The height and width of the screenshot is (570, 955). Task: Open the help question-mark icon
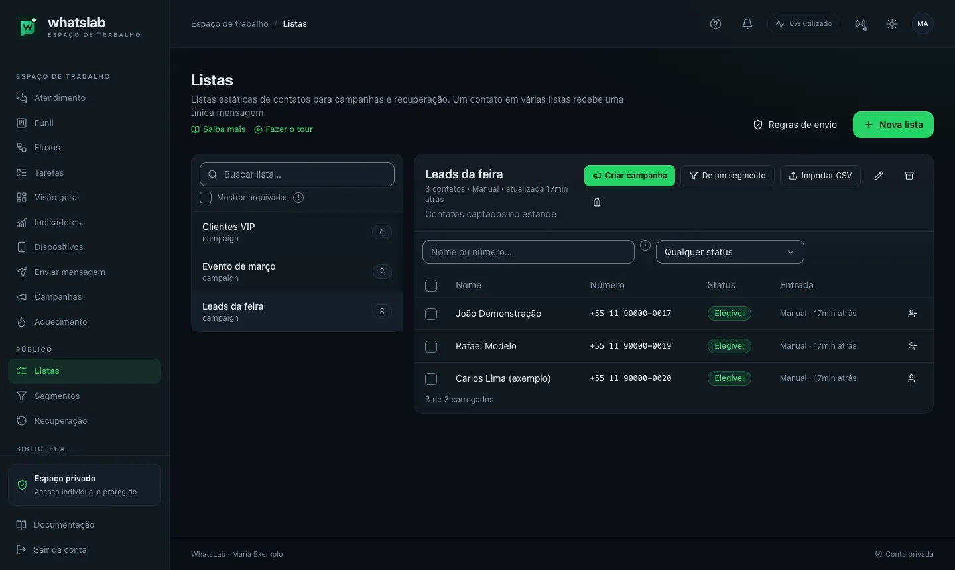[716, 24]
